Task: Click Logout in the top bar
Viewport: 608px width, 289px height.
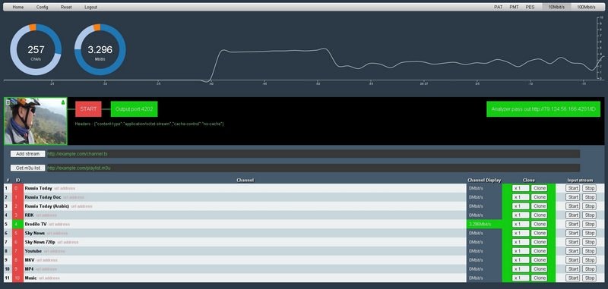Action: point(91,7)
